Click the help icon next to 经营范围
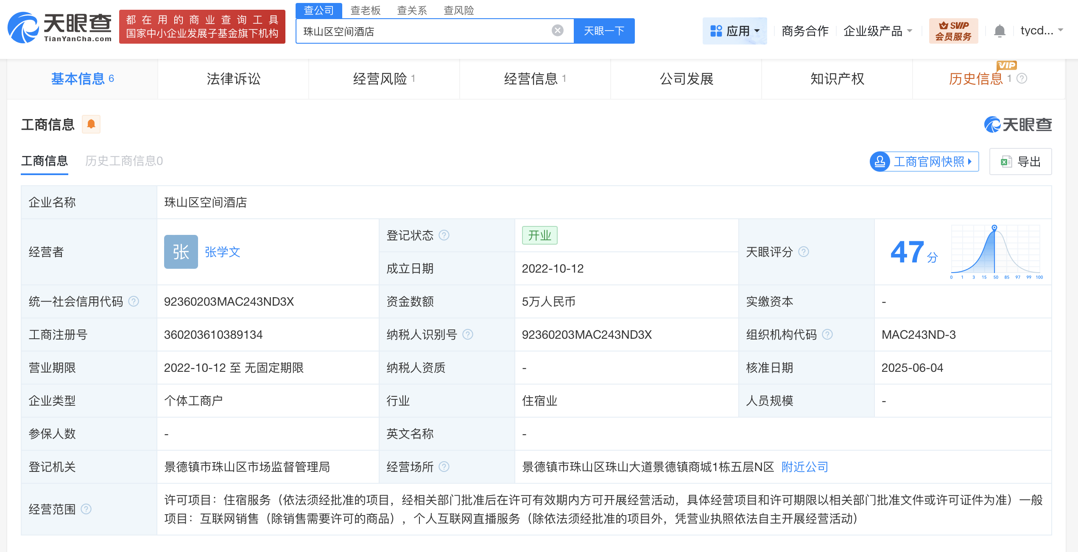This screenshot has width=1078, height=552. click(x=86, y=509)
